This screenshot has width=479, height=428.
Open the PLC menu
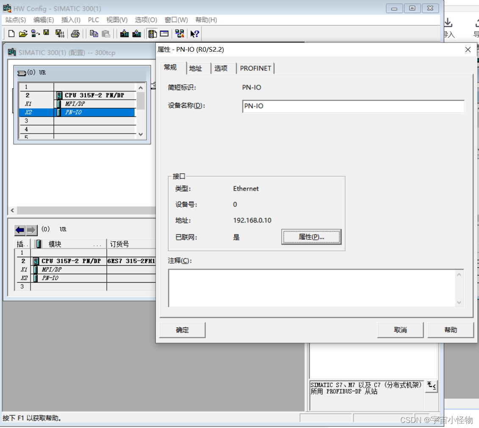[94, 20]
